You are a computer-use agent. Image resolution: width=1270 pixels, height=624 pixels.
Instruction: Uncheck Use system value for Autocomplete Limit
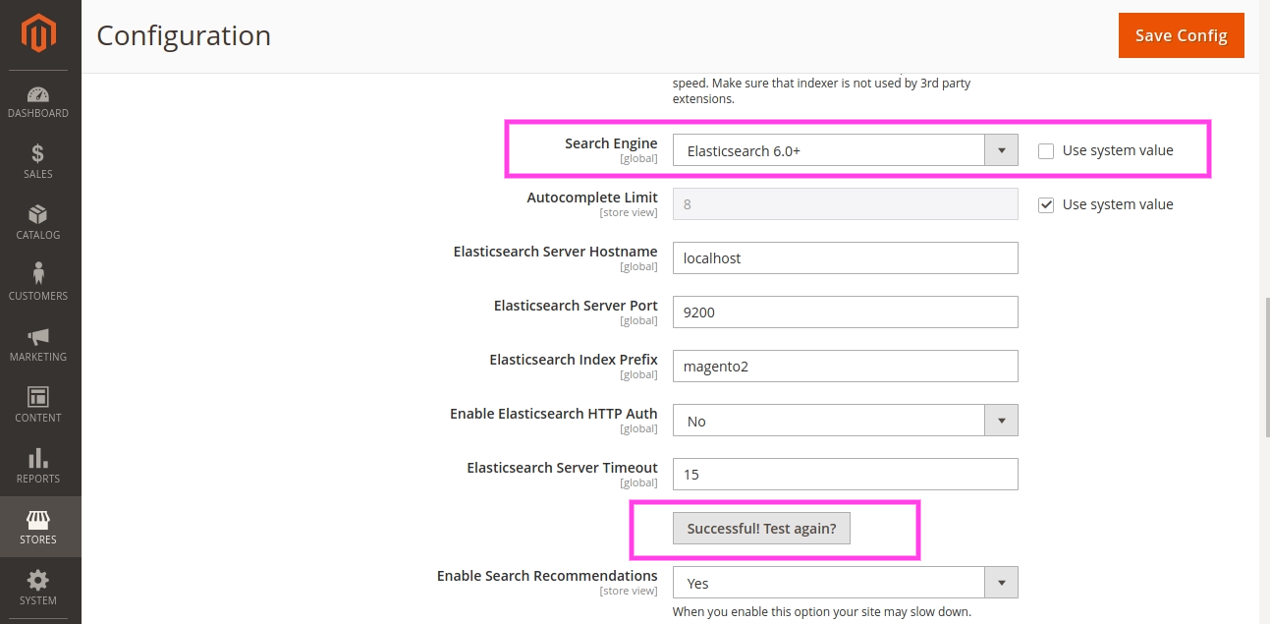1046,205
